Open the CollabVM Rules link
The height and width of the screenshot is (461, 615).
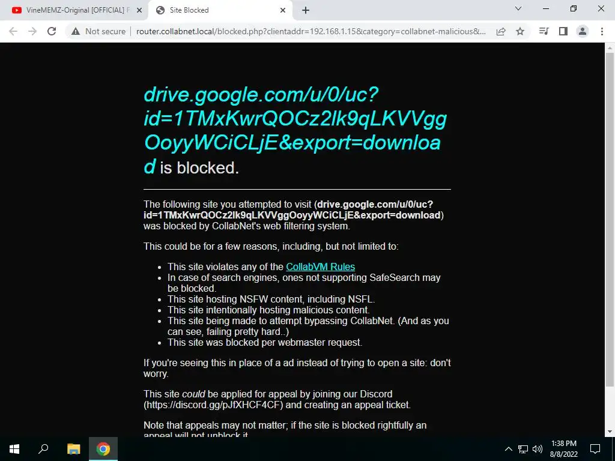click(x=320, y=267)
